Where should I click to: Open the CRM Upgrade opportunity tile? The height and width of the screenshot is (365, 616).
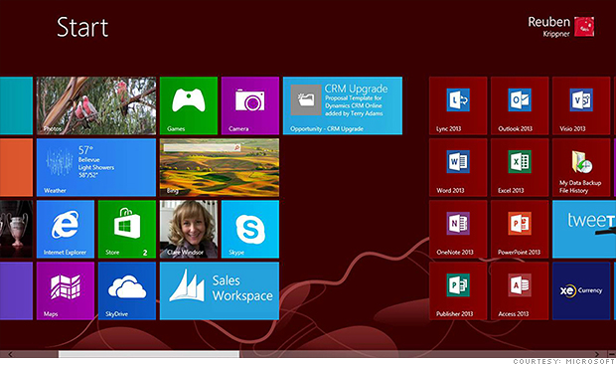[x=343, y=105]
